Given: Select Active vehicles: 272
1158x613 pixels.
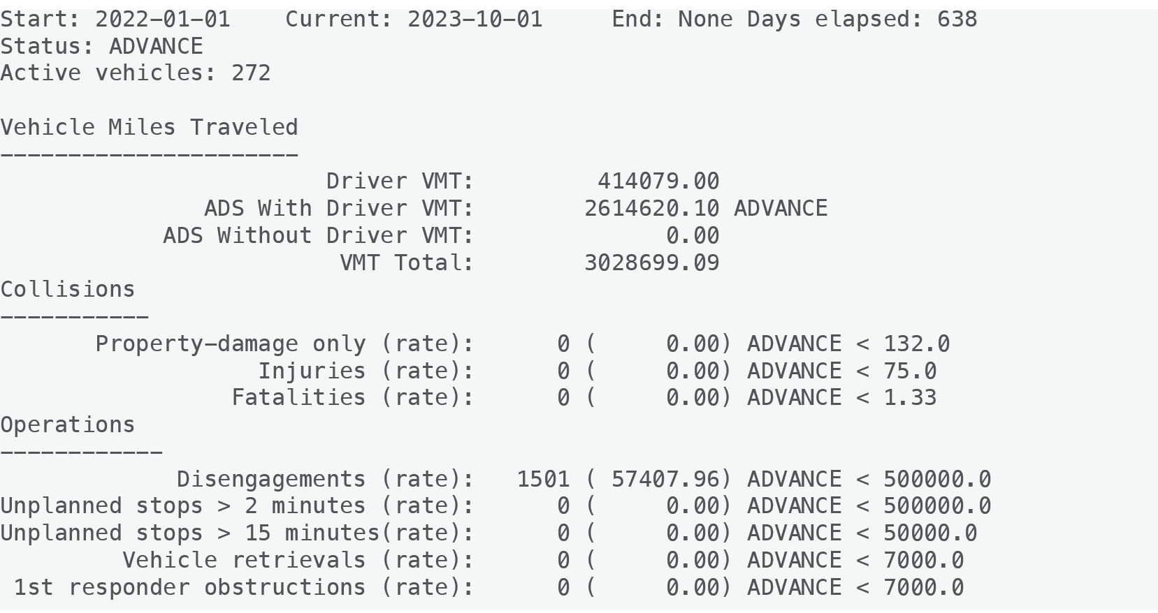Looking at the screenshot, I should (x=136, y=73).
